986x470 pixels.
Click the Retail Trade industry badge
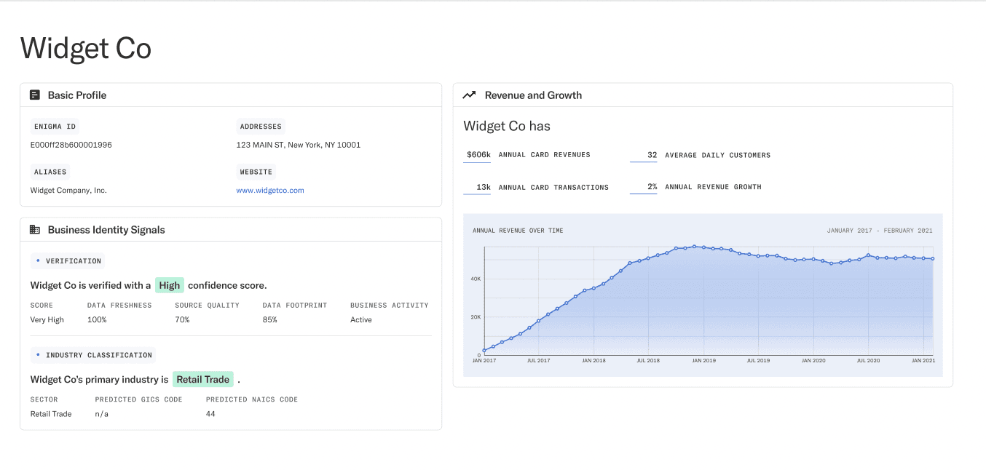tap(203, 379)
